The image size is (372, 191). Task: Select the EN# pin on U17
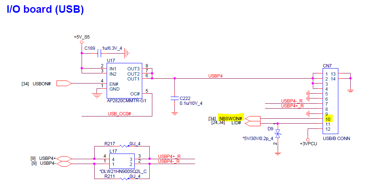coord(114,84)
